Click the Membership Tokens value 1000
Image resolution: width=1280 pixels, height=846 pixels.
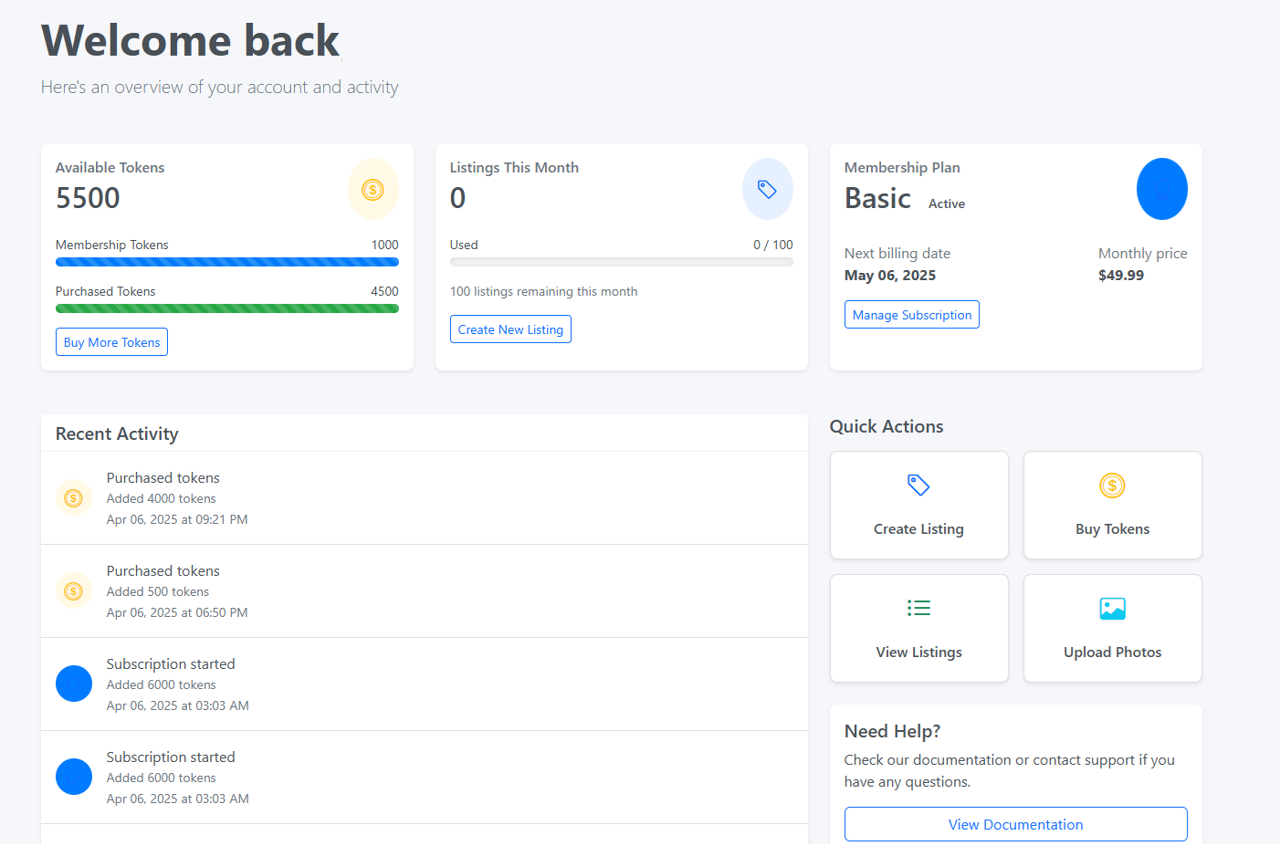point(384,245)
